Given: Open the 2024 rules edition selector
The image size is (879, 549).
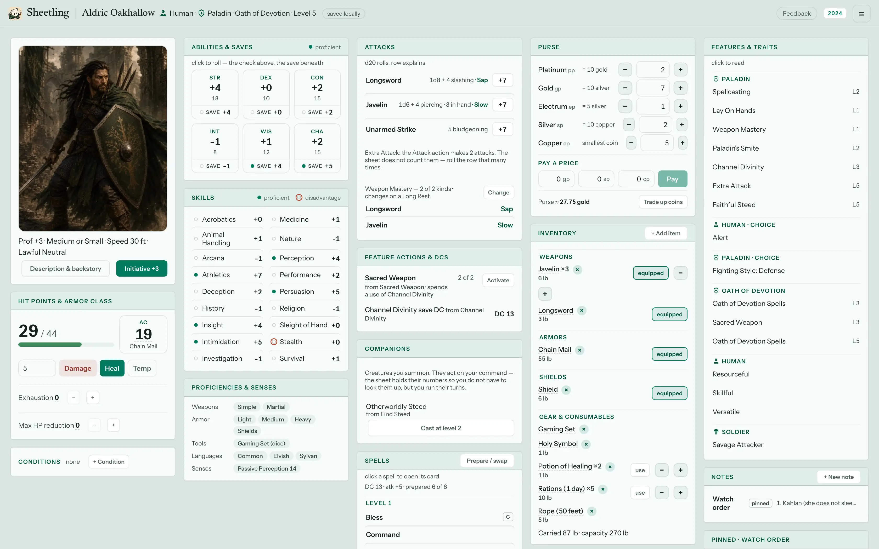Looking at the screenshot, I should pyautogui.click(x=835, y=13).
